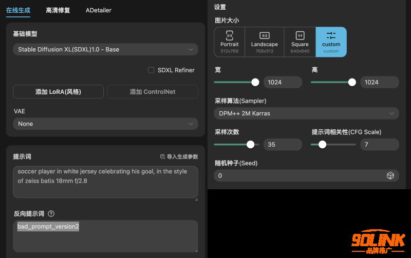Click the 反向提示词 negative prompt text area
The height and width of the screenshot is (258, 411).
click(x=105, y=236)
